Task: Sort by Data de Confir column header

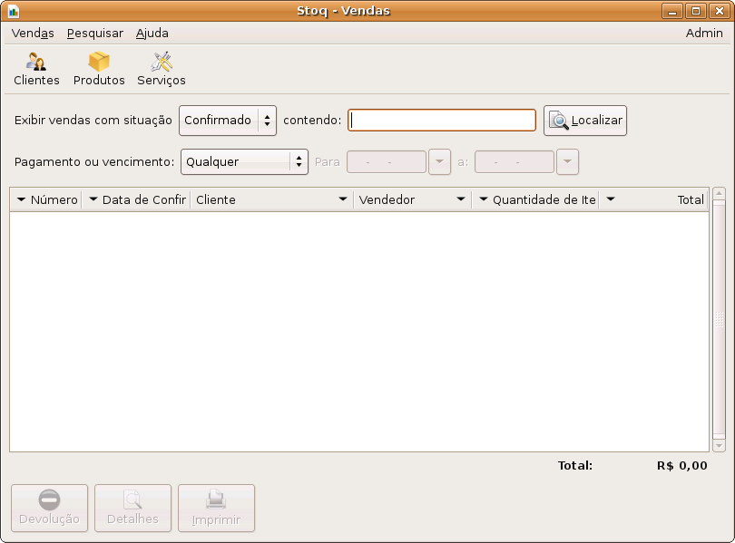Action: [136, 199]
